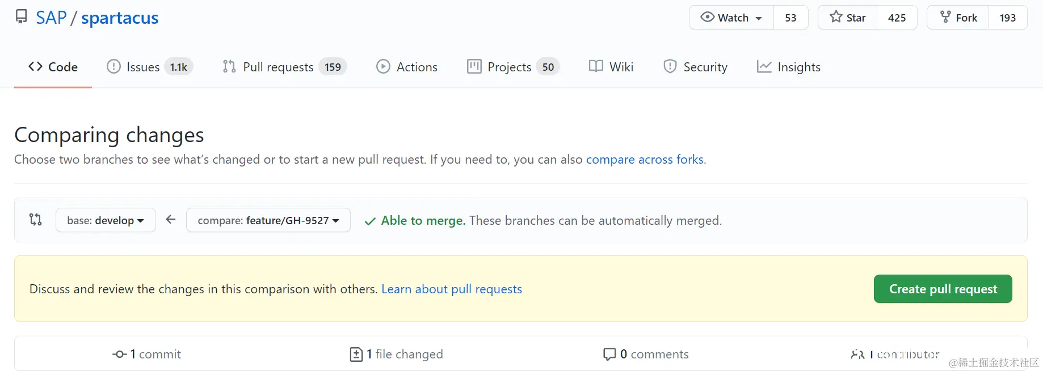The image size is (1043, 372).
Task: Go to the Actions tab
Action: [406, 67]
